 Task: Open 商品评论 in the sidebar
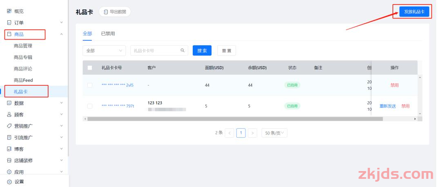[23, 69]
